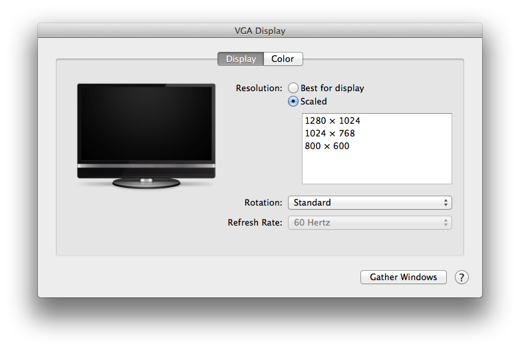Expand the 60 Hertz refresh rate dropdown
The image size is (520, 350).
[369, 223]
